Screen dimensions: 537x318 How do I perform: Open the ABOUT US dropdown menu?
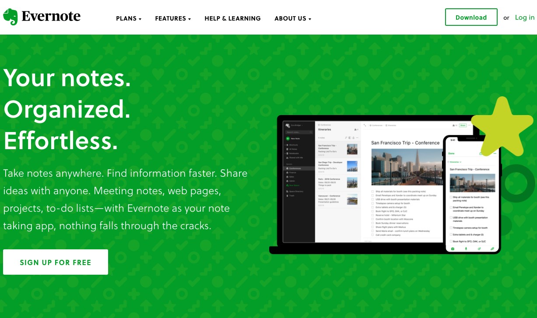pyautogui.click(x=293, y=18)
